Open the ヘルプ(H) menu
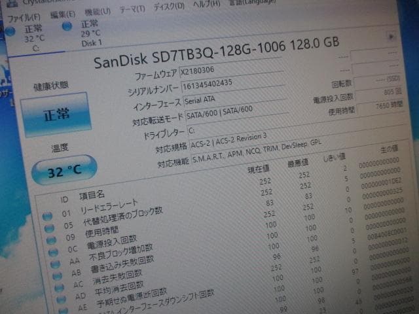 point(207,4)
